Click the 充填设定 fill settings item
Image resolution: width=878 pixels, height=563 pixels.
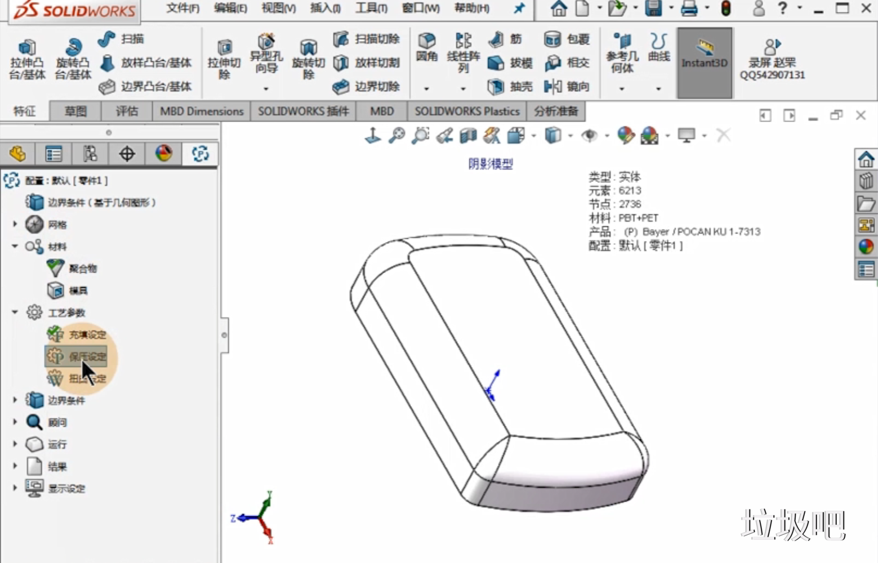pyautogui.click(x=87, y=334)
